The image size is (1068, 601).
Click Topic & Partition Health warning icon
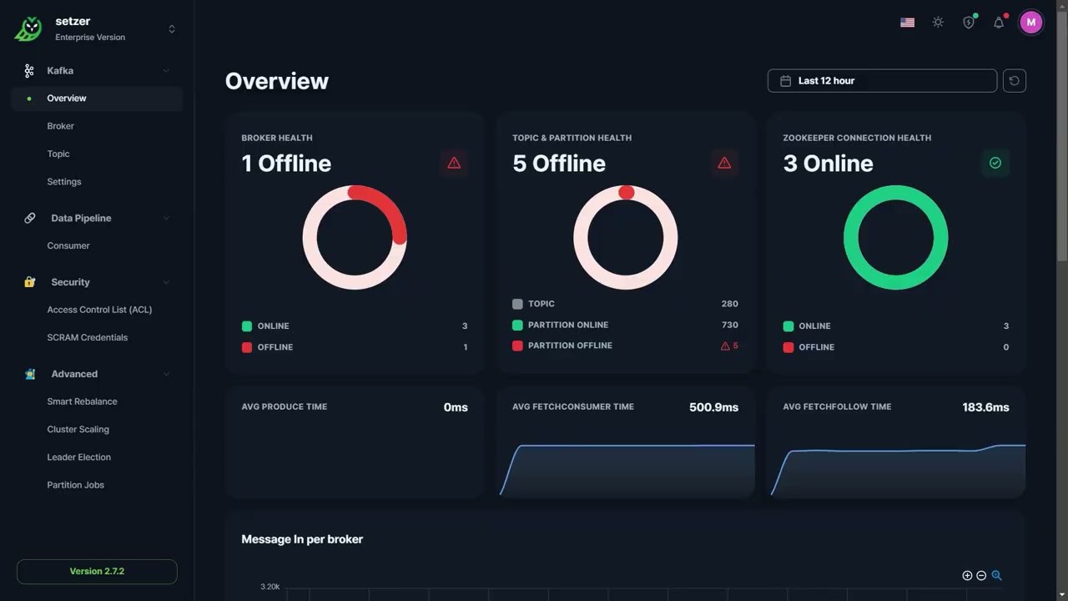pos(724,163)
